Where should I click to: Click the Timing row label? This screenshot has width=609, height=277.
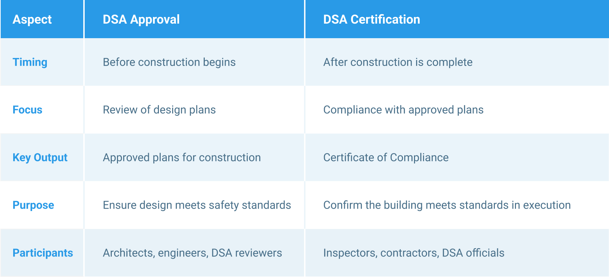[x=30, y=62]
